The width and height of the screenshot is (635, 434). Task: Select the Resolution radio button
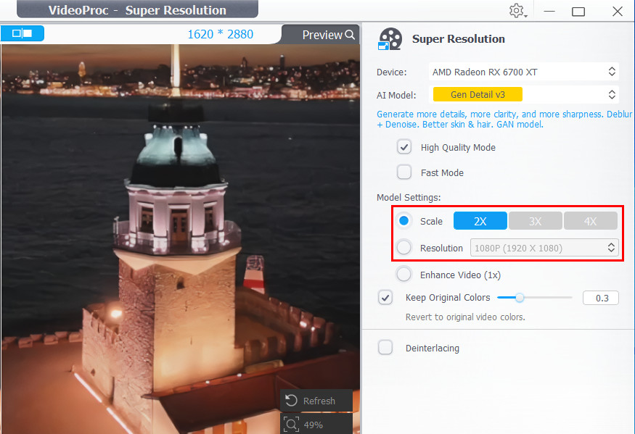[403, 248]
